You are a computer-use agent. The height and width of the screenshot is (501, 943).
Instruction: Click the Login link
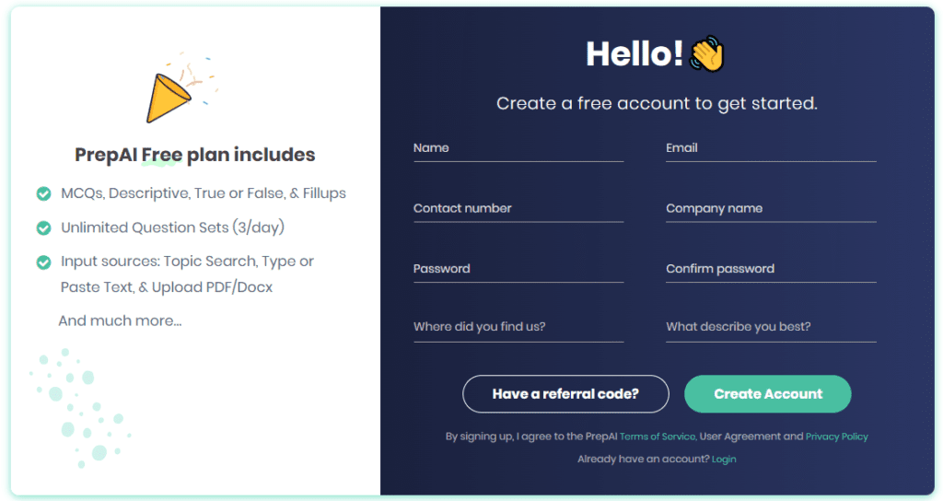click(724, 459)
